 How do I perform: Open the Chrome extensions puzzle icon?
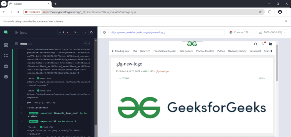click(x=270, y=12)
